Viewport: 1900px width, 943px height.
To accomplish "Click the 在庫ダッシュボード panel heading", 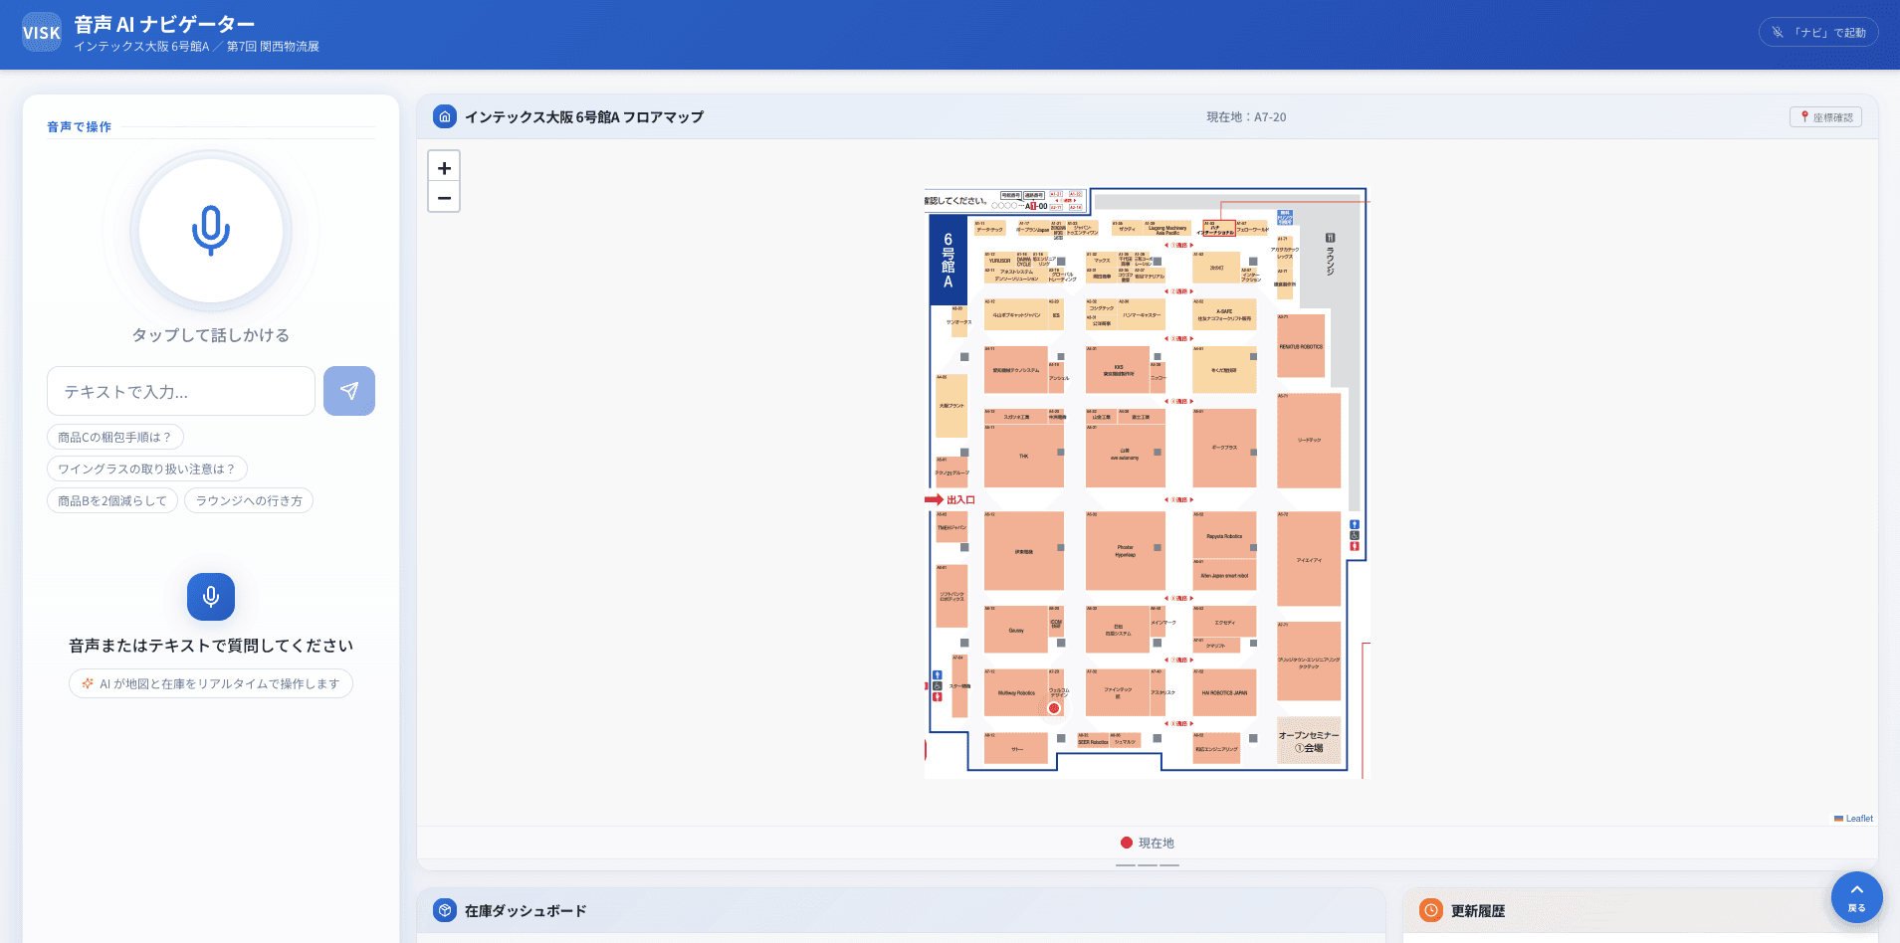I will point(526,910).
